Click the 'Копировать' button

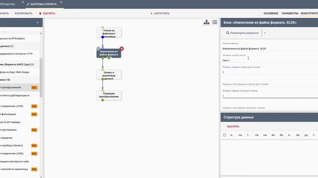[x=23, y=13]
